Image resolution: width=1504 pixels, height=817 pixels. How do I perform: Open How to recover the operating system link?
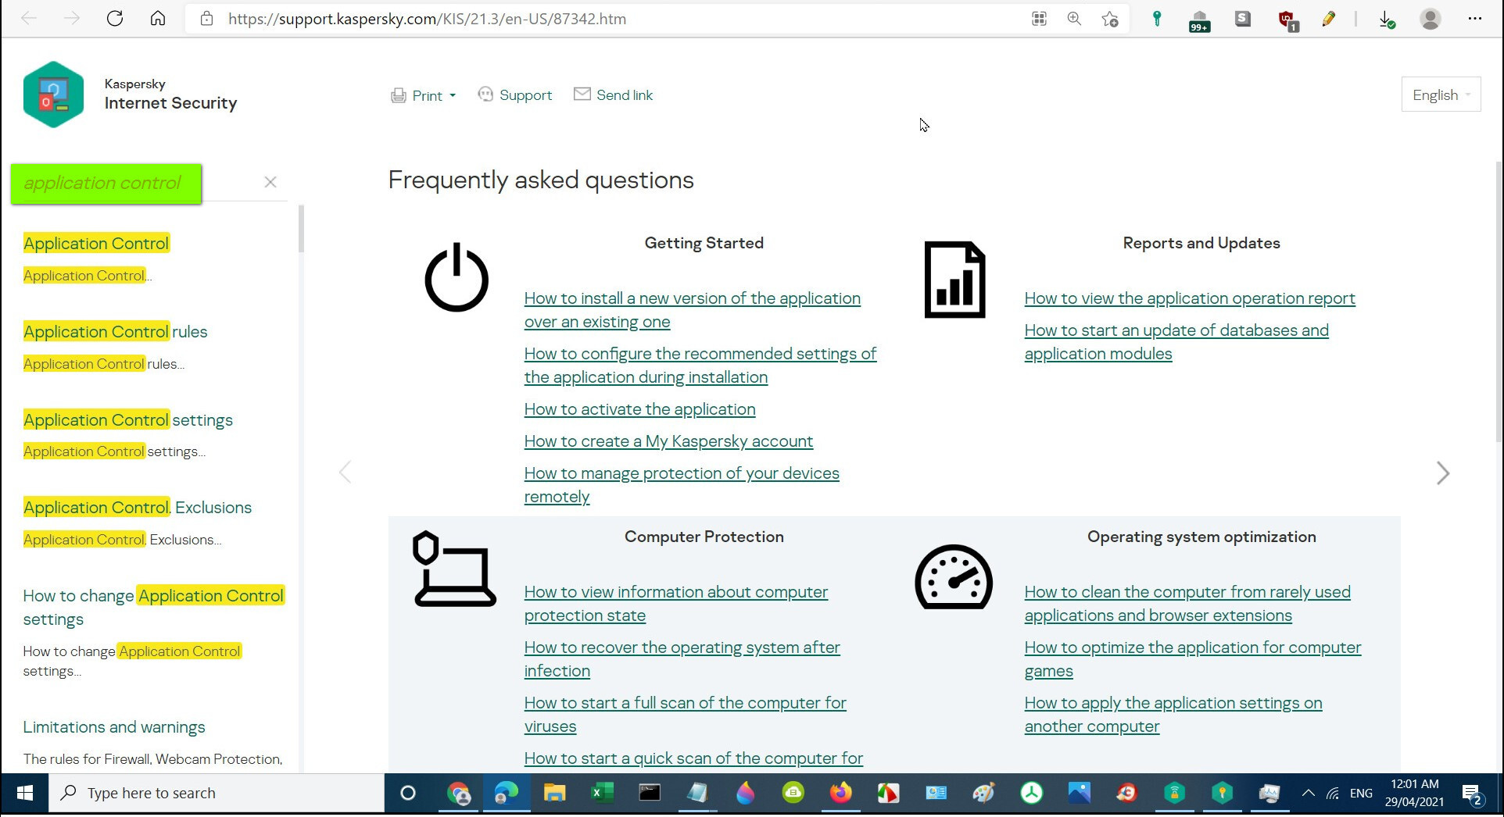pos(682,658)
